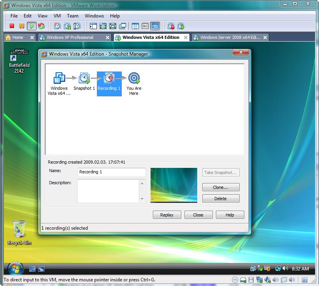Screen dimensions: 319x286
Task: Select the Windows Vista x64 base node in snapshot tree
Action: 59,84
